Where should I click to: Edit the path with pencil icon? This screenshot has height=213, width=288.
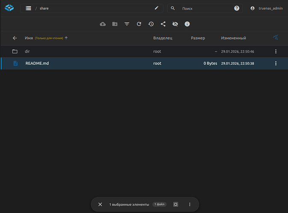(156, 8)
